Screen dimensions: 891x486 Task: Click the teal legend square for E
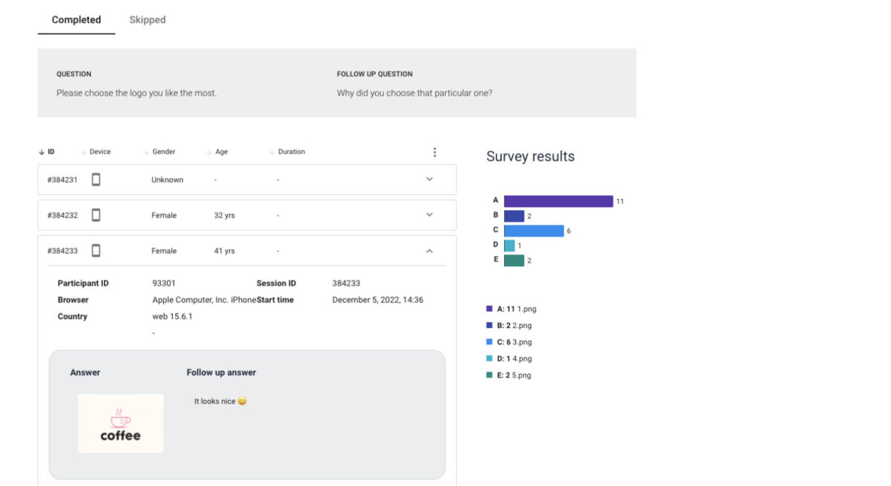[489, 375]
